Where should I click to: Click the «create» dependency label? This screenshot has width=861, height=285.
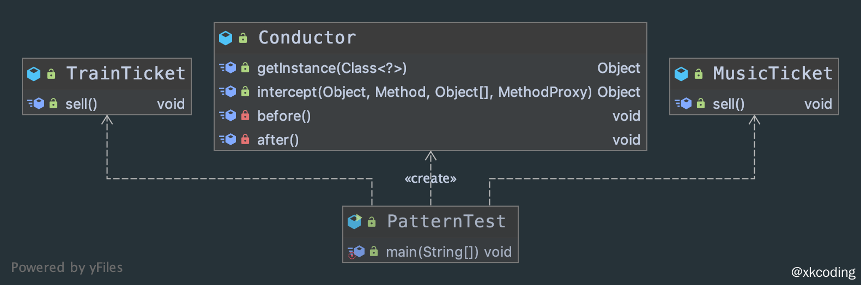pyautogui.click(x=430, y=178)
